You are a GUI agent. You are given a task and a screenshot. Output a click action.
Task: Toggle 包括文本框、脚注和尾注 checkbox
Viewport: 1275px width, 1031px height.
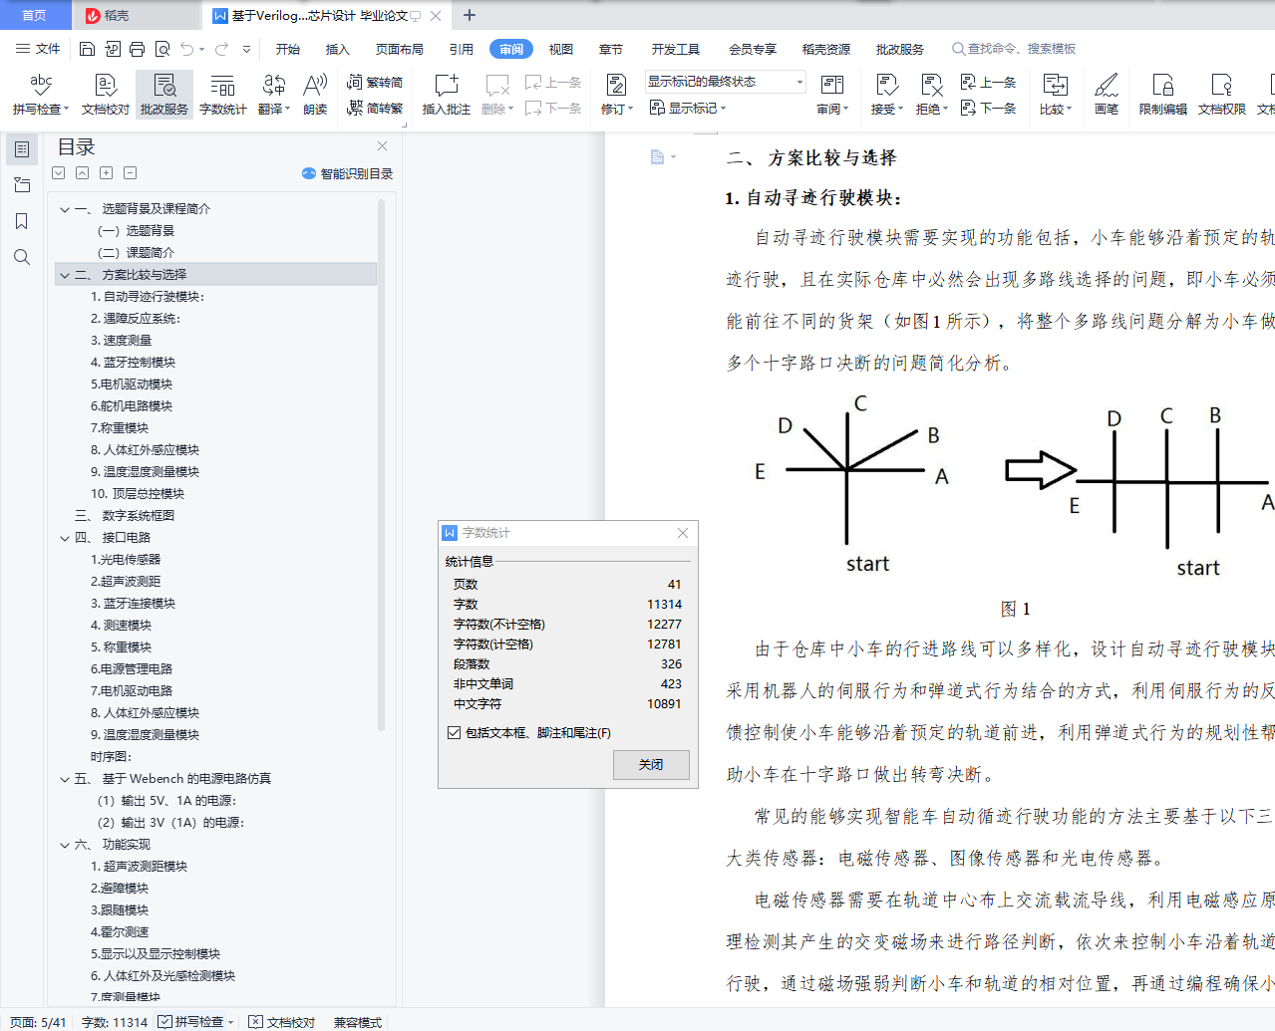[455, 732]
